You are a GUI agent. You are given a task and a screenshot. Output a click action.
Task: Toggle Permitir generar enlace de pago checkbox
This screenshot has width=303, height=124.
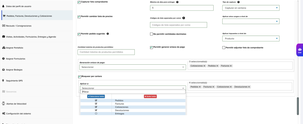tap(151, 48)
